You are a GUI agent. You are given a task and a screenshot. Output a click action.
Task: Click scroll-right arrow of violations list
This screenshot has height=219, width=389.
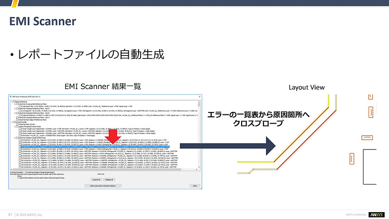[196, 169]
